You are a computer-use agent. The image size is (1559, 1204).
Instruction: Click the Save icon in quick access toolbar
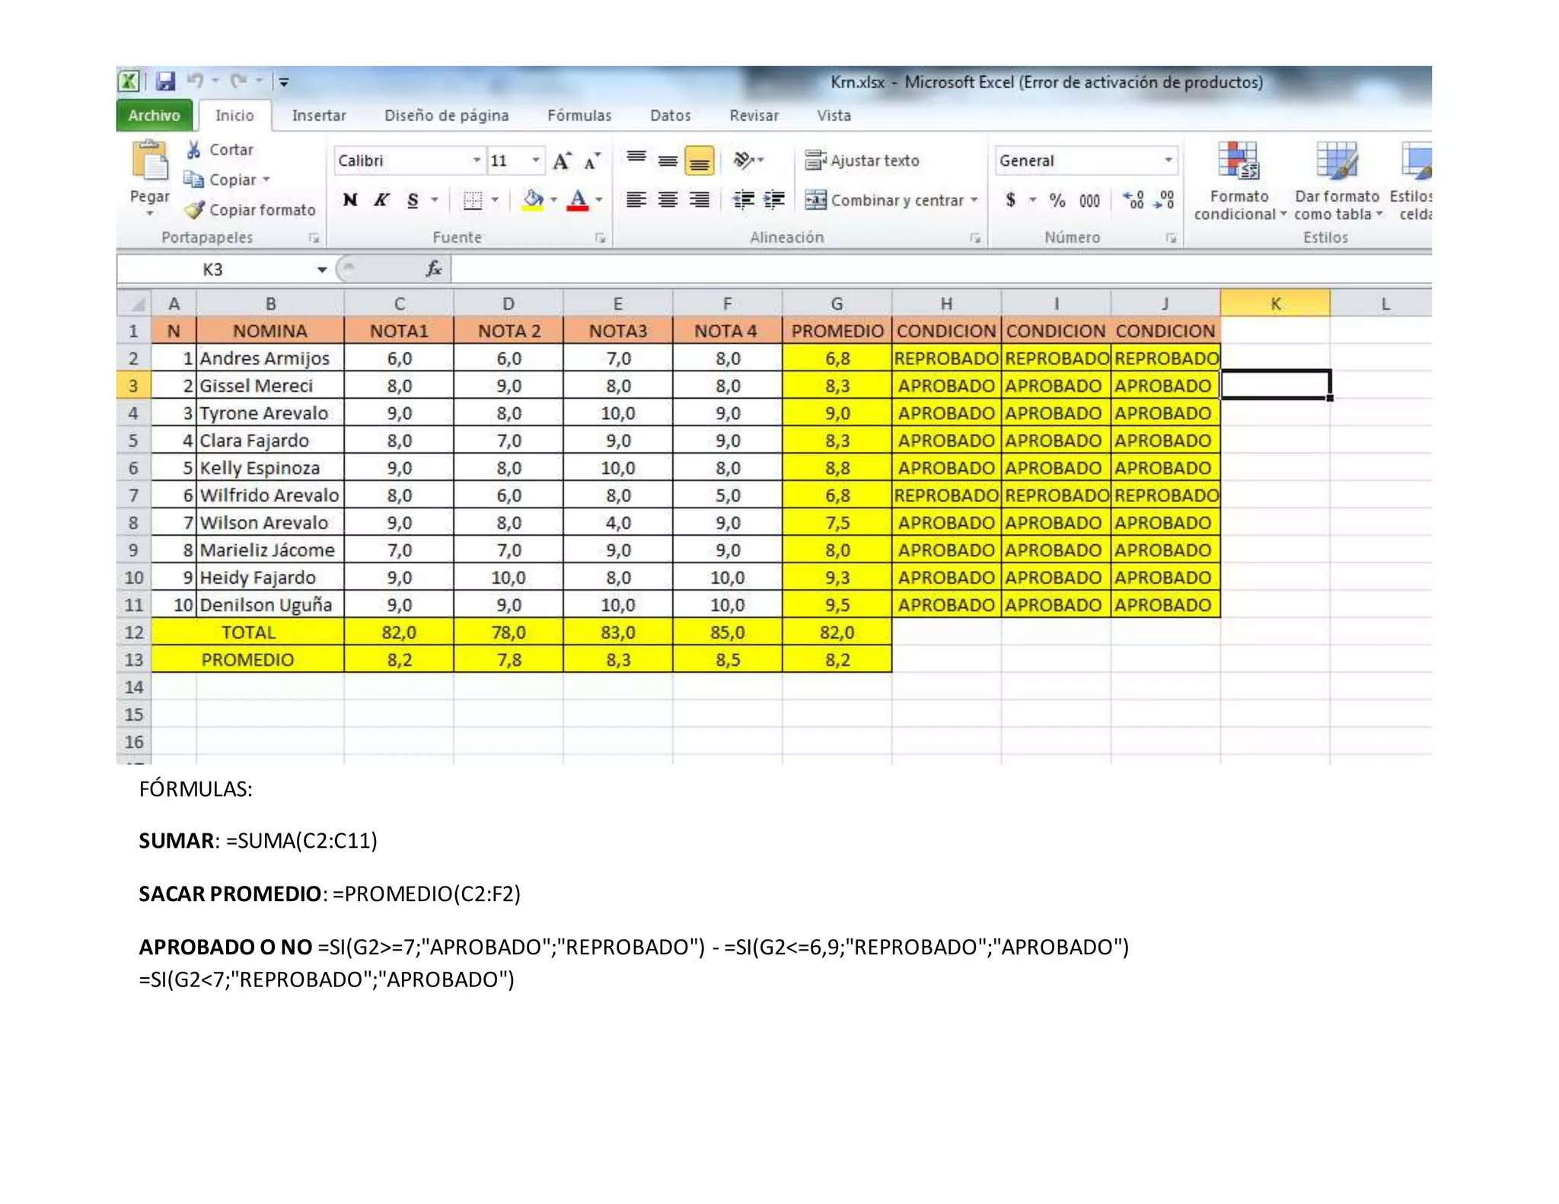(165, 81)
